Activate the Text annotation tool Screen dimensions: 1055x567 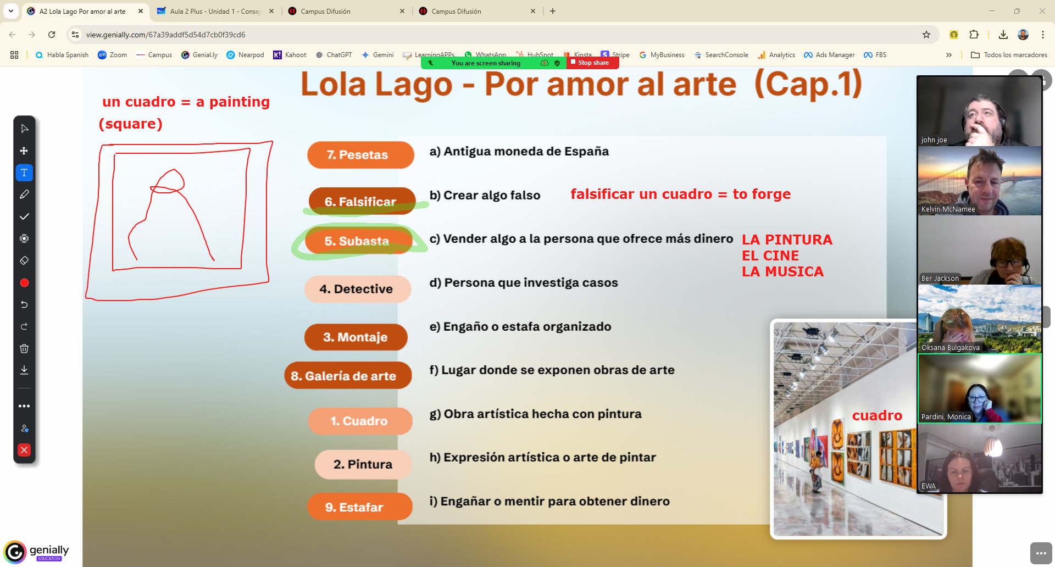coord(24,173)
